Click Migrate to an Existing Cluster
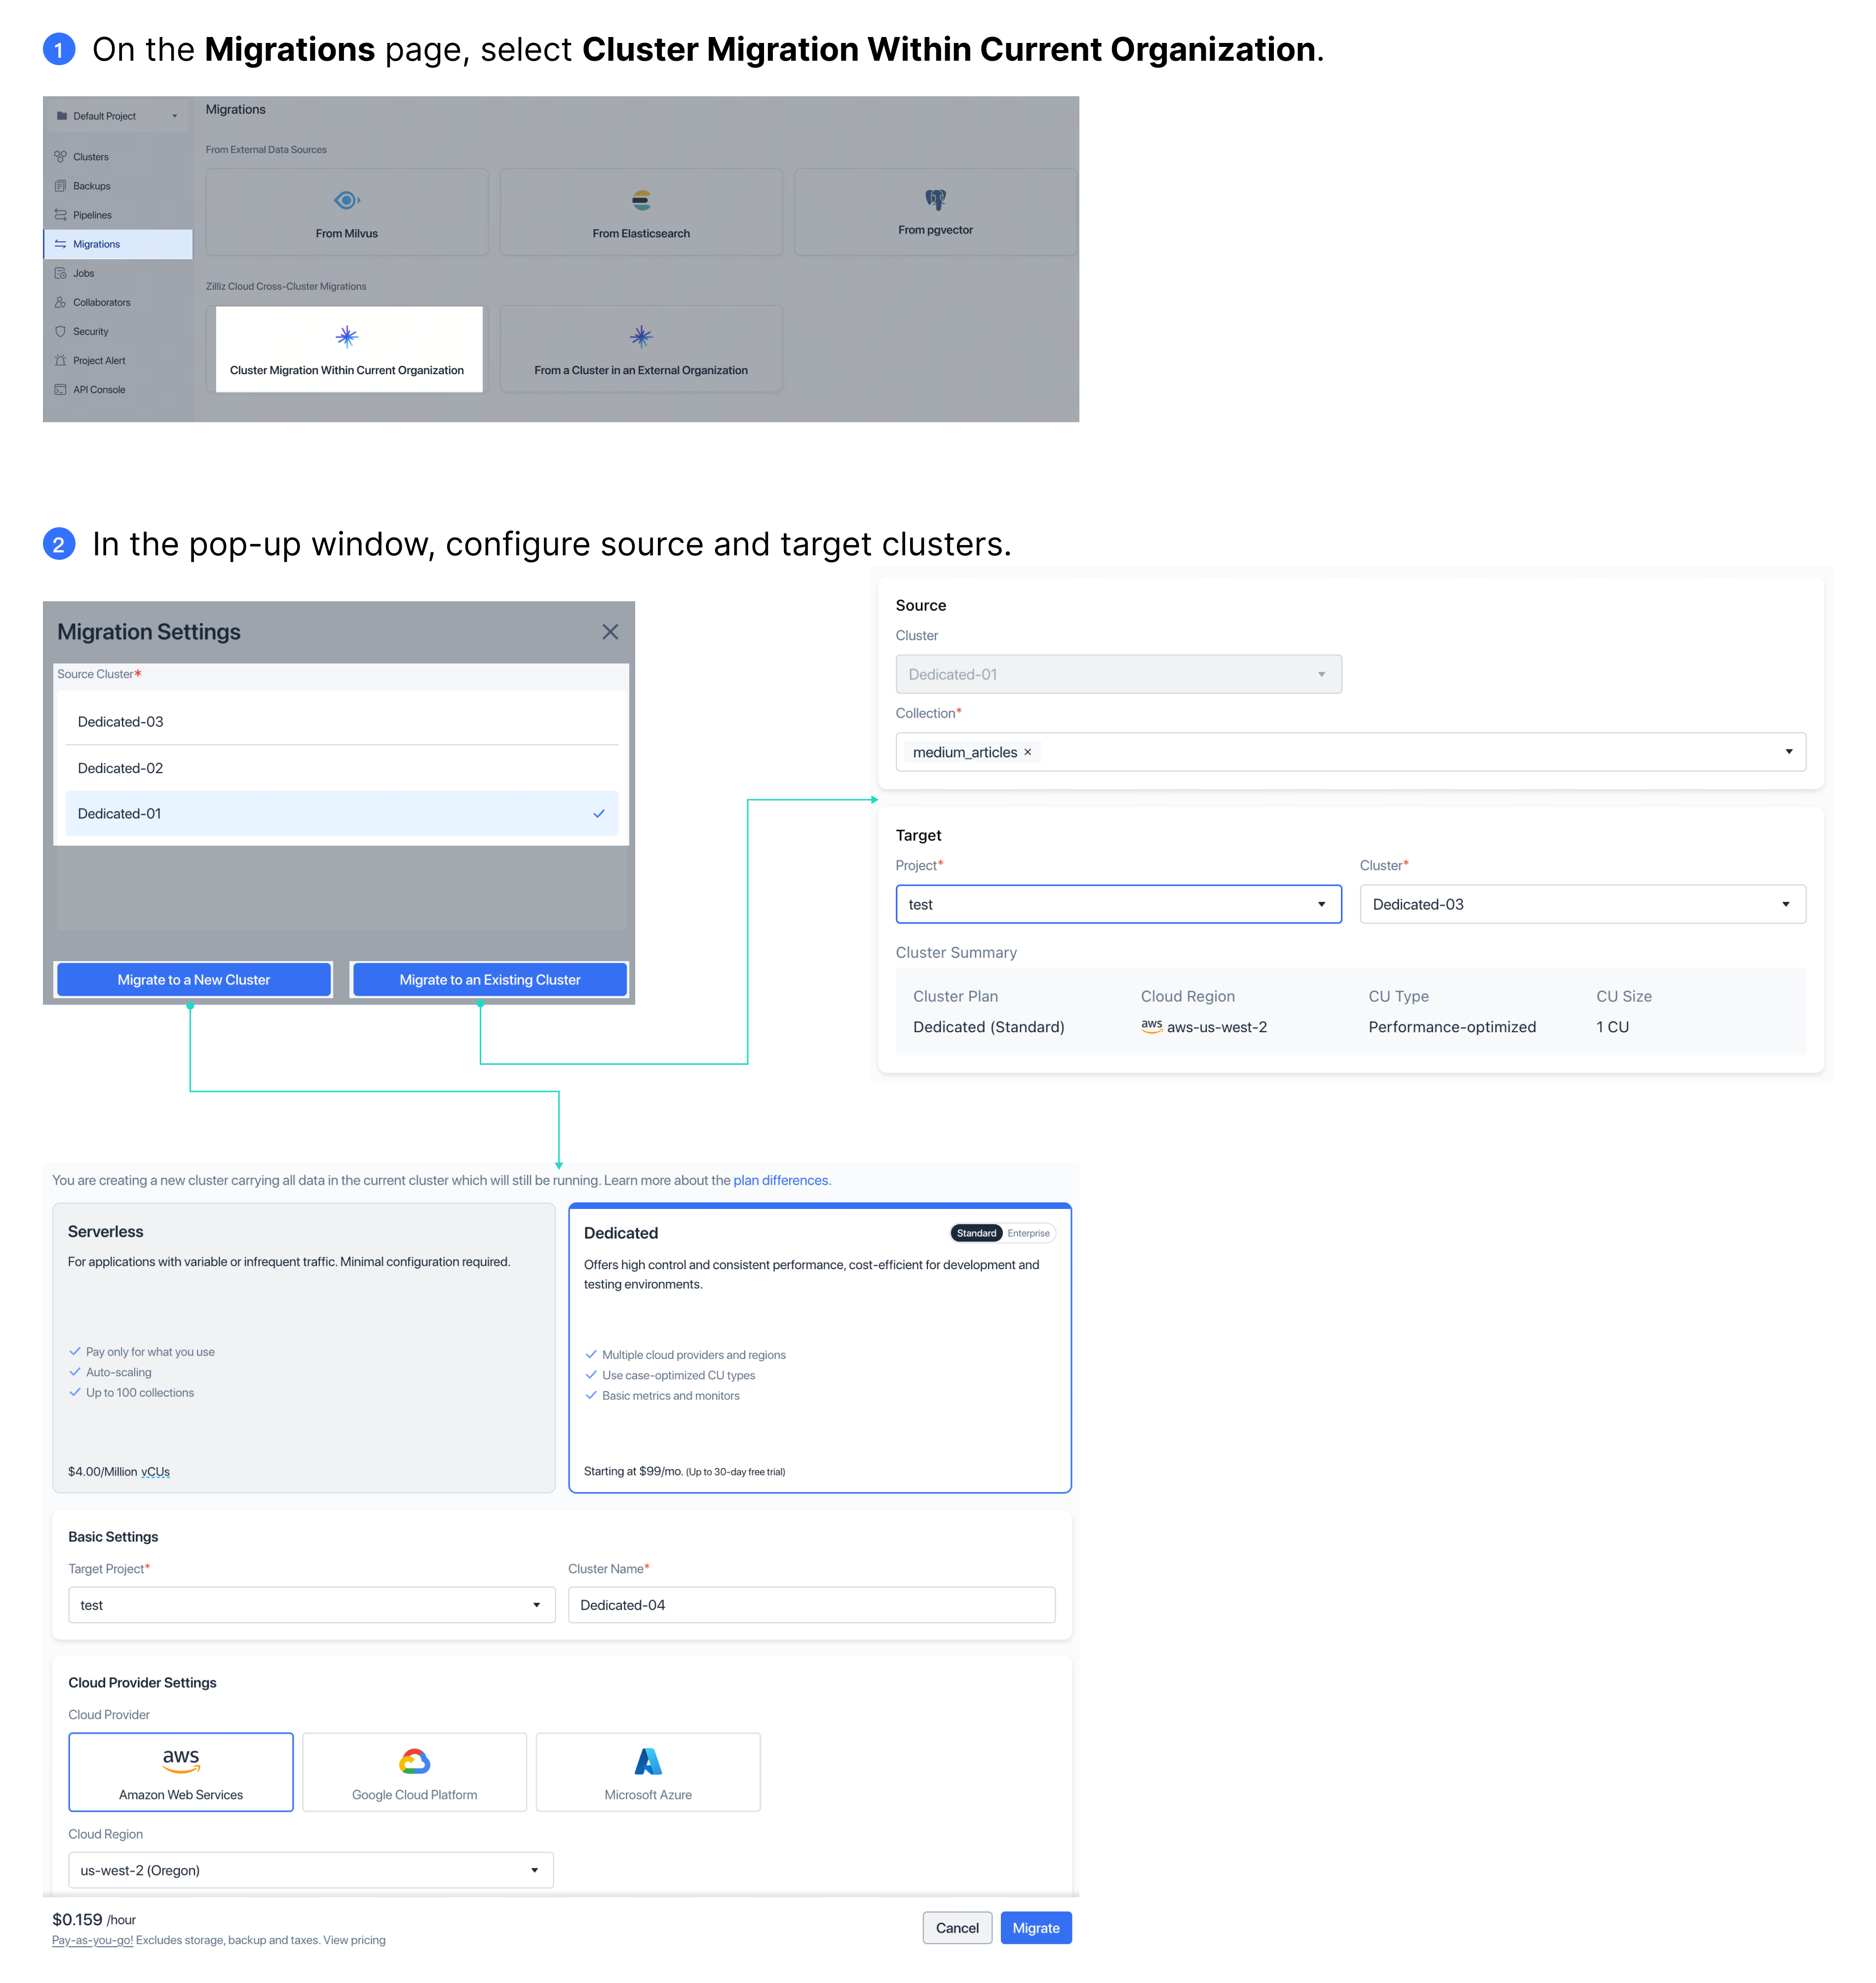The image size is (1876, 1983). [x=490, y=980]
